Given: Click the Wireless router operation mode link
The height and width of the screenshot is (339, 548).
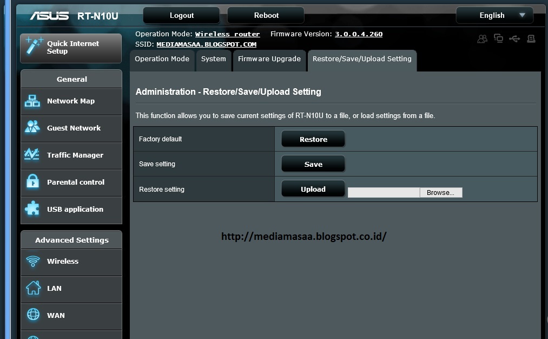Looking at the screenshot, I should click(x=228, y=34).
